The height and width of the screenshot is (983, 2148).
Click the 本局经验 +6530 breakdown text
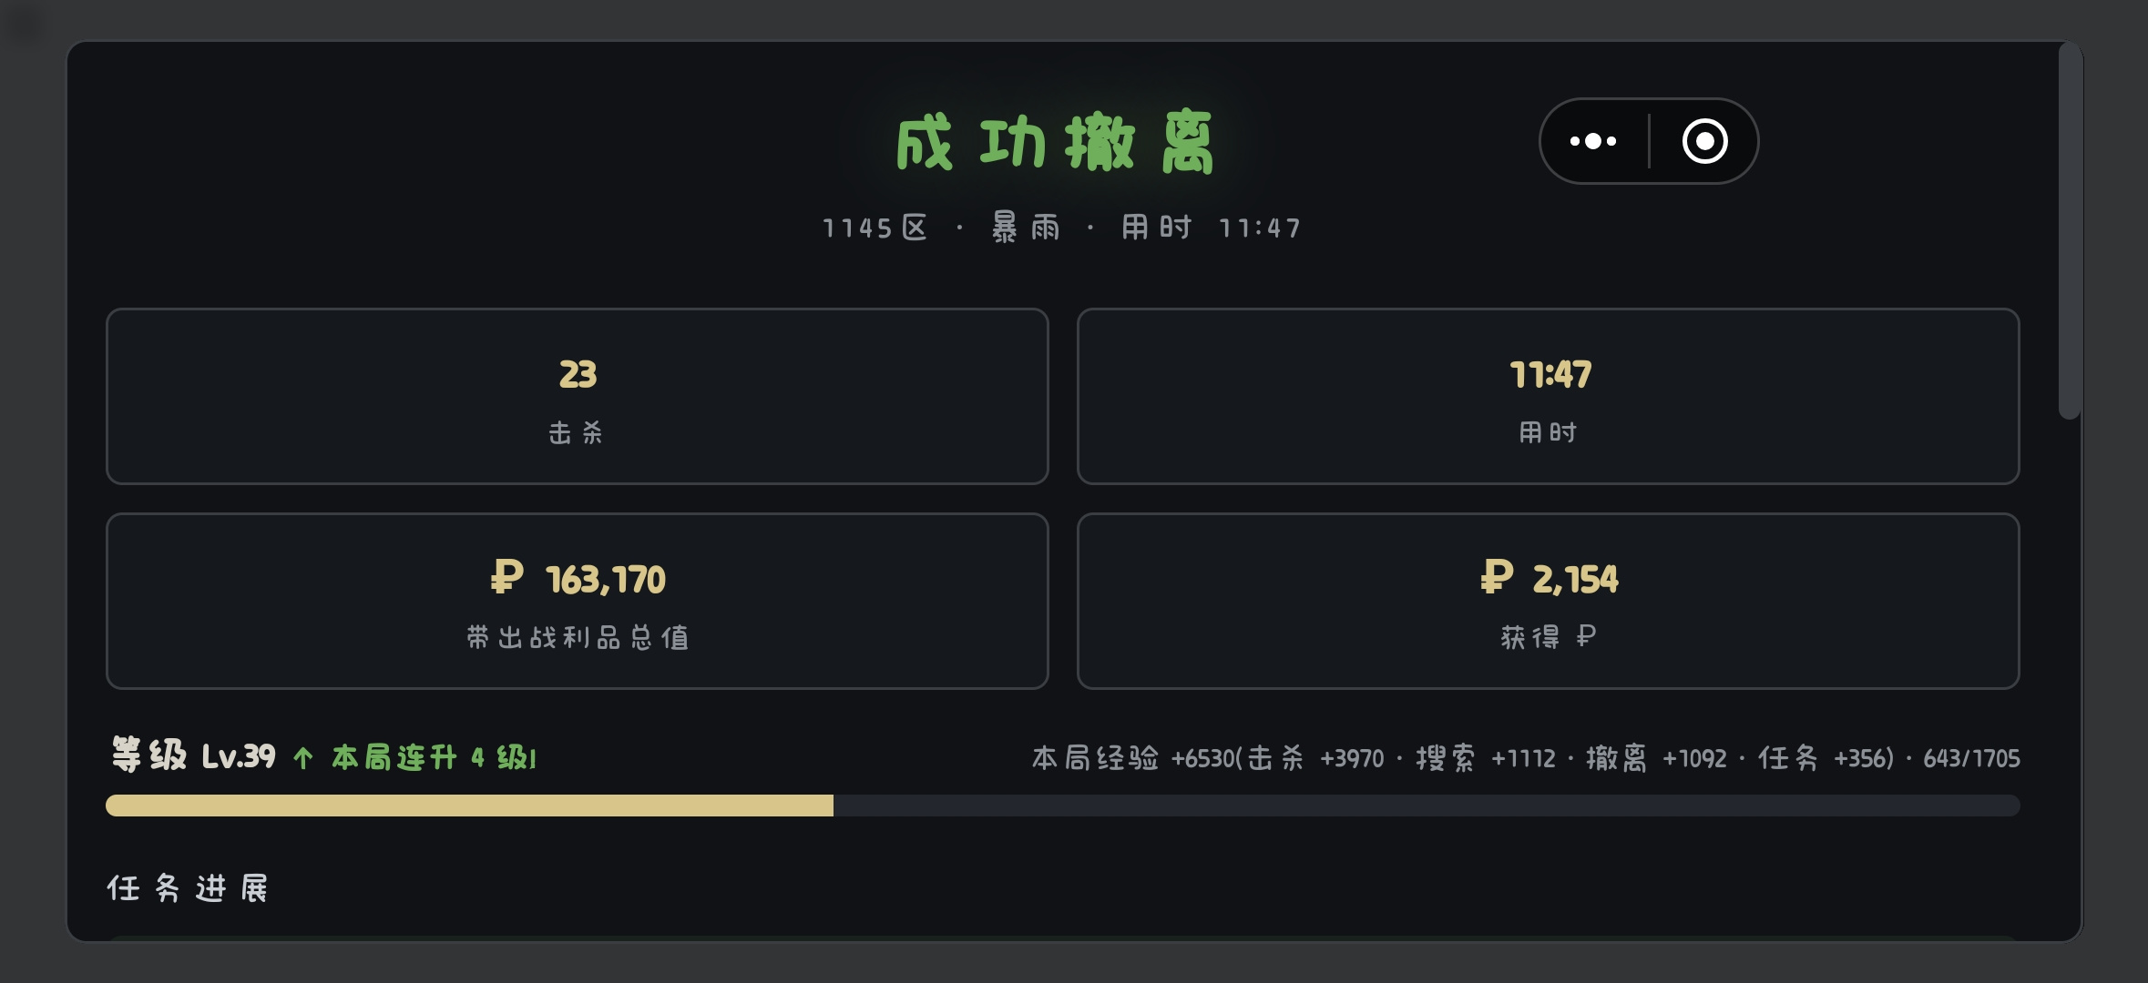point(1463,757)
